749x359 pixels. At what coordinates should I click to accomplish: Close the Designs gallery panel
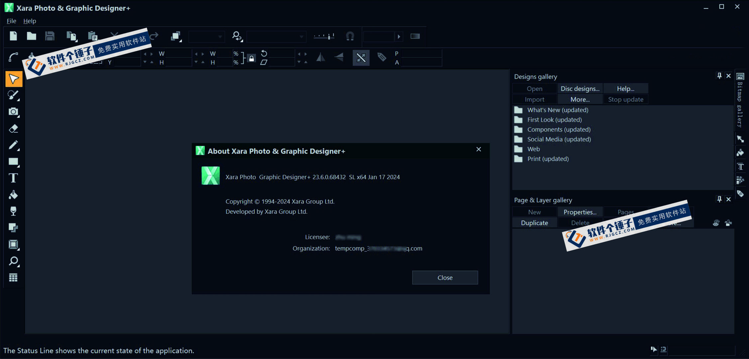pos(728,76)
